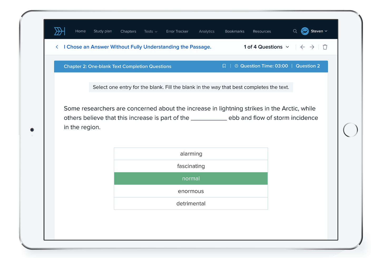Open the search magnifier icon
The image size is (371, 258).
click(295, 31)
